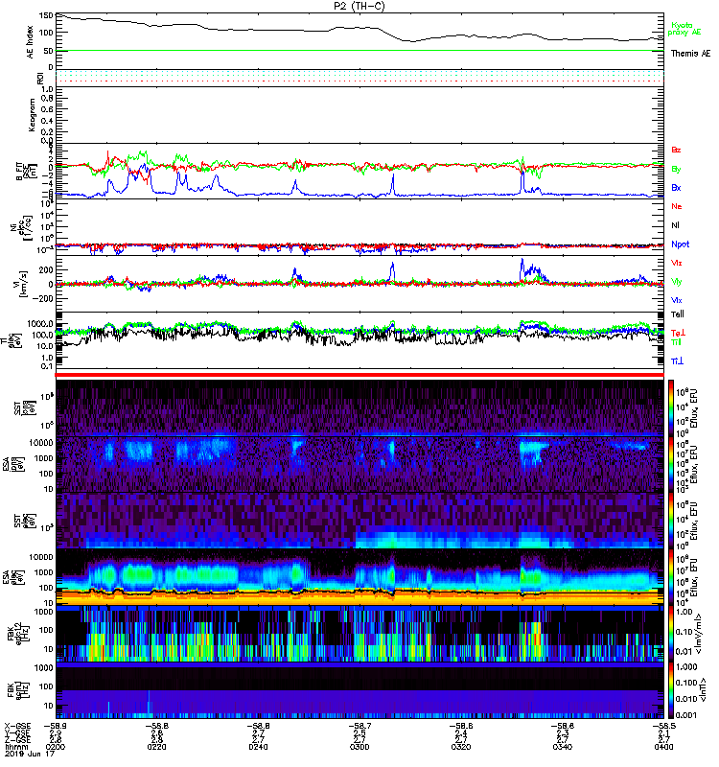Click the red "Bz" legend label
The image size is (719, 767).
click(676, 150)
